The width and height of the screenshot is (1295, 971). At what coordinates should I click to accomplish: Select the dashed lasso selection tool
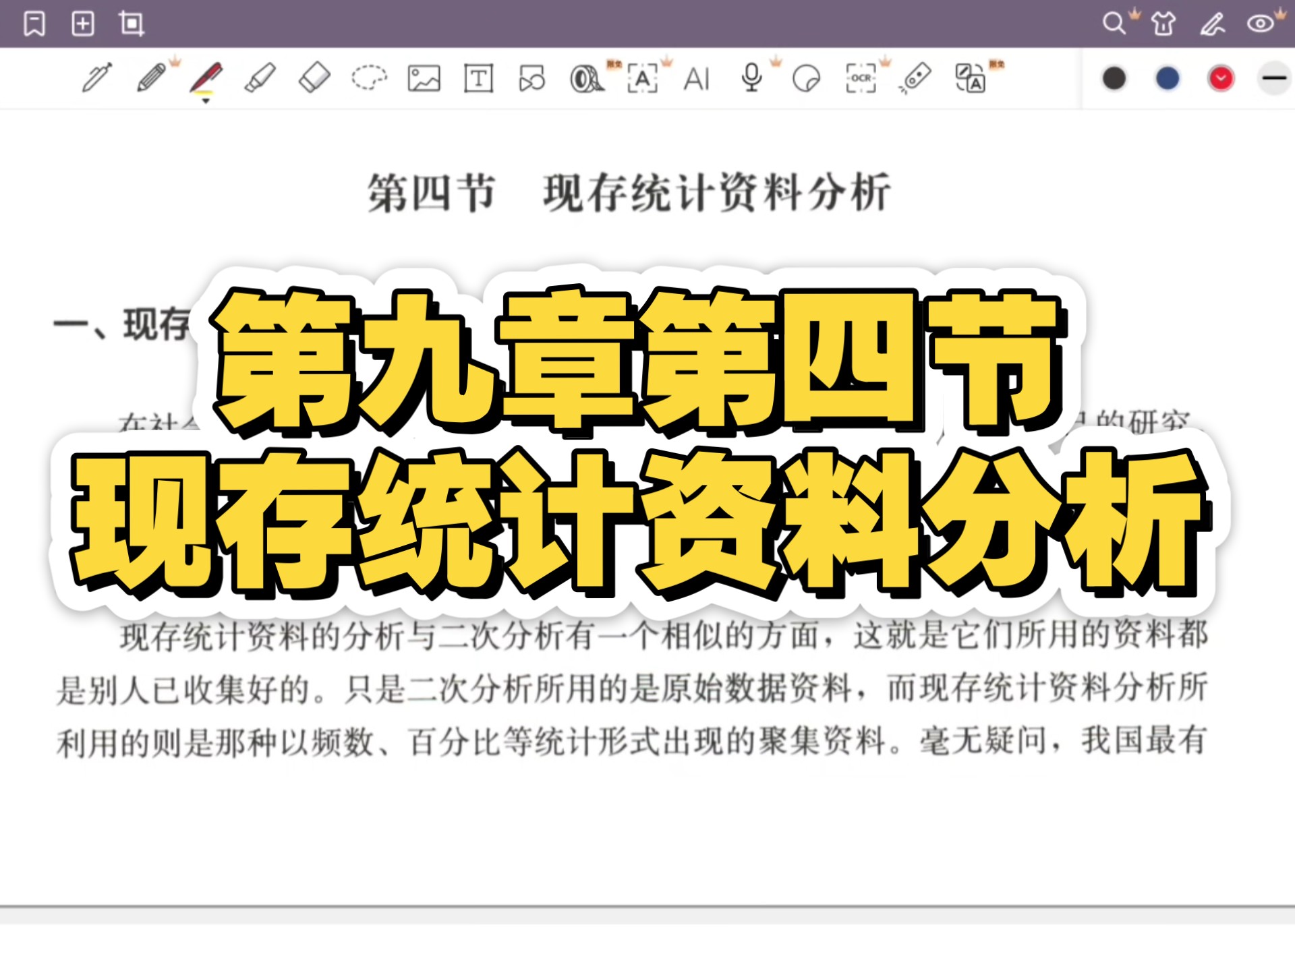(369, 78)
